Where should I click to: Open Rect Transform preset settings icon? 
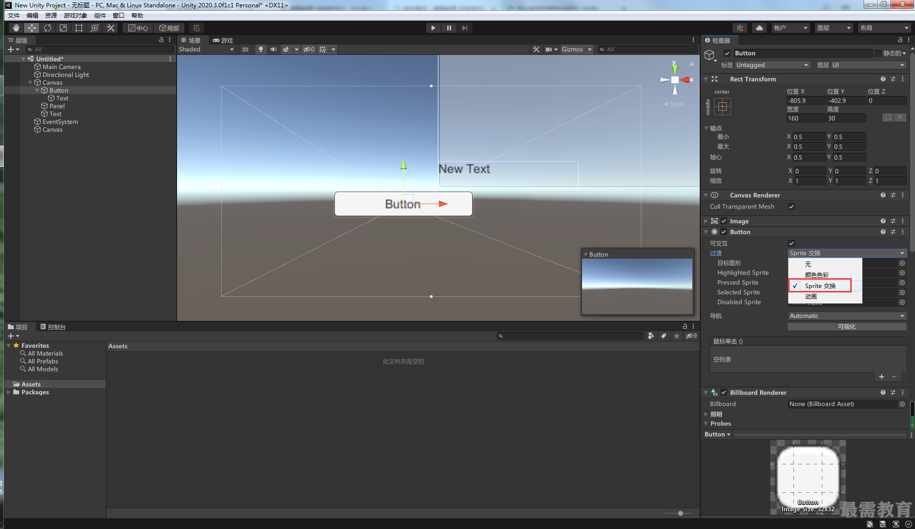pyautogui.click(x=893, y=79)
